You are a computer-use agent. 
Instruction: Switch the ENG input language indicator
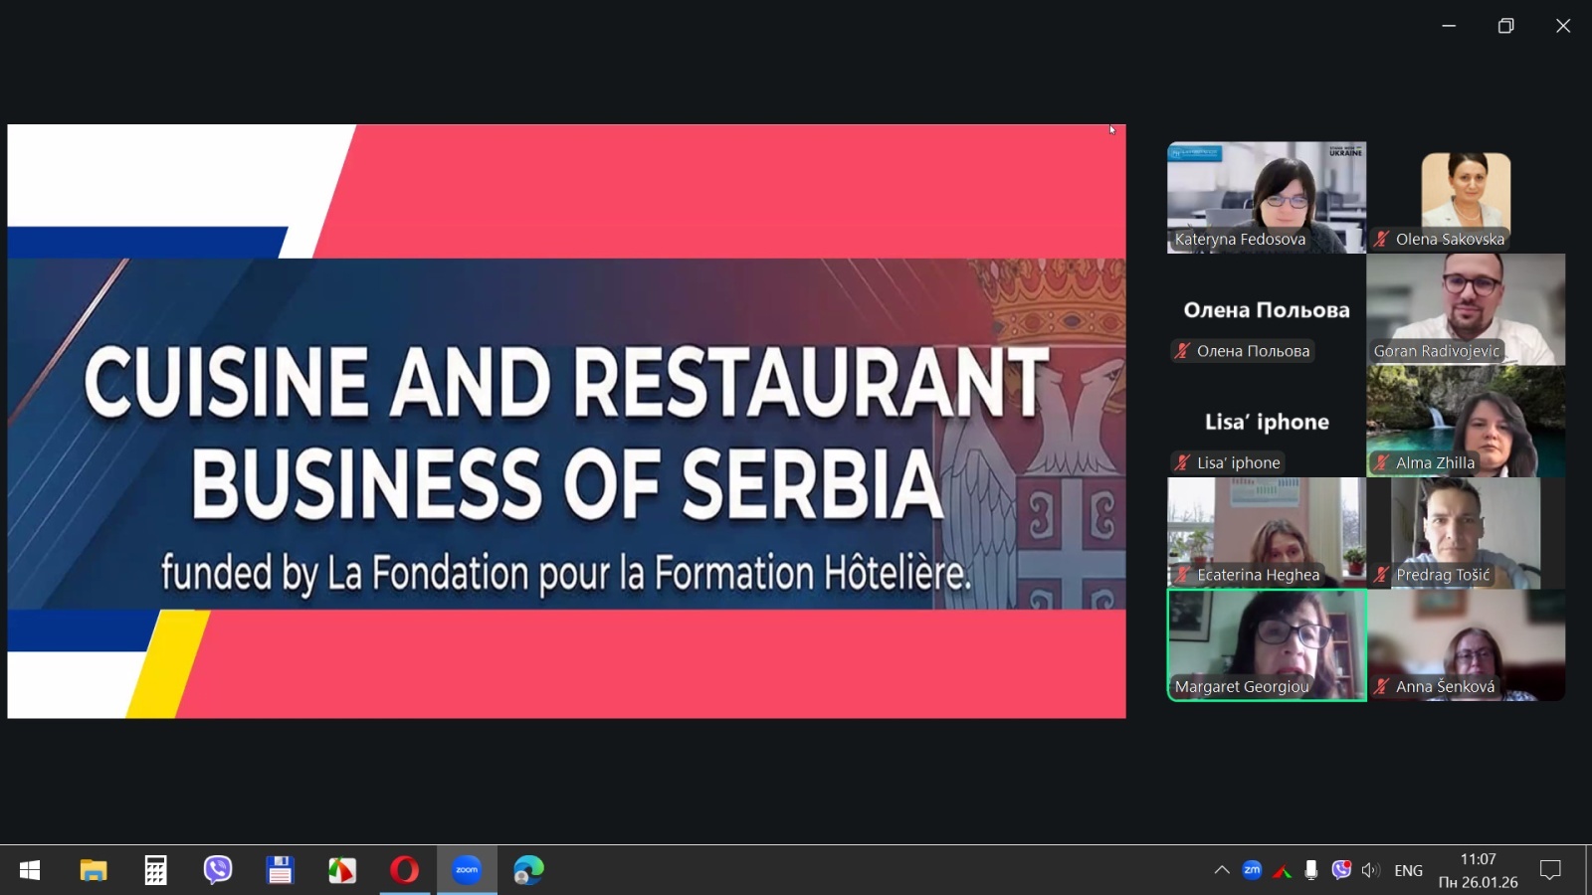click(x=1408, y=870)
